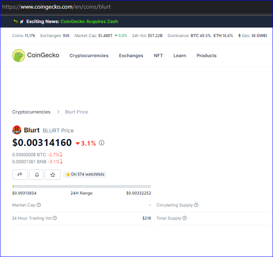Click the 24 Hour Trading Vol help icon
Image resolution: width=273 pixels, height=257 pixels.
point(55,218)
